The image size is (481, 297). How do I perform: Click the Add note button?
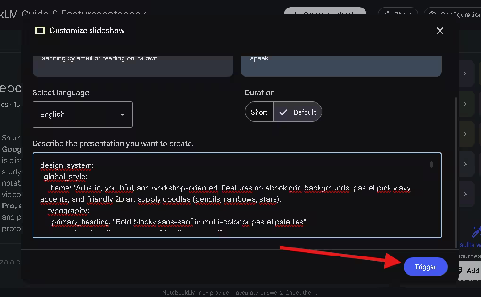[x=469, y=271]
